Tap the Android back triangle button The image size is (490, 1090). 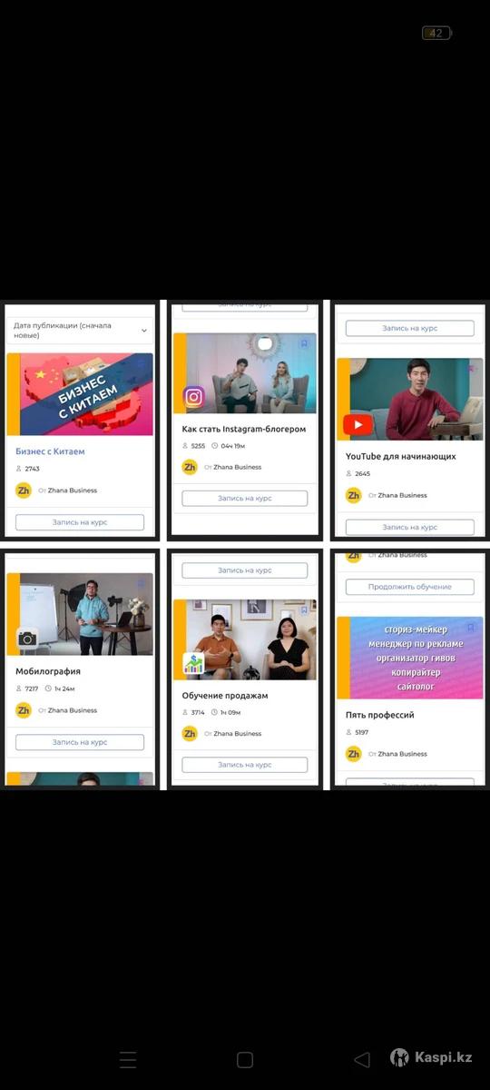click(x=362, y=1059)
